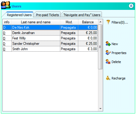Click the Filters funnel icon

(x=108, y=22)
